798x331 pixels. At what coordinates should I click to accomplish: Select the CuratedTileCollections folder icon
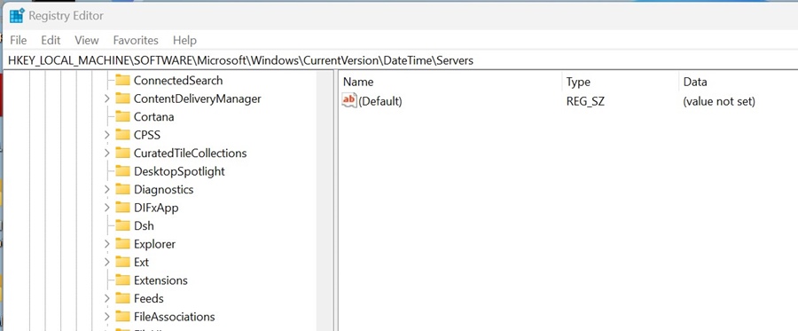click(x=122, y=153)
